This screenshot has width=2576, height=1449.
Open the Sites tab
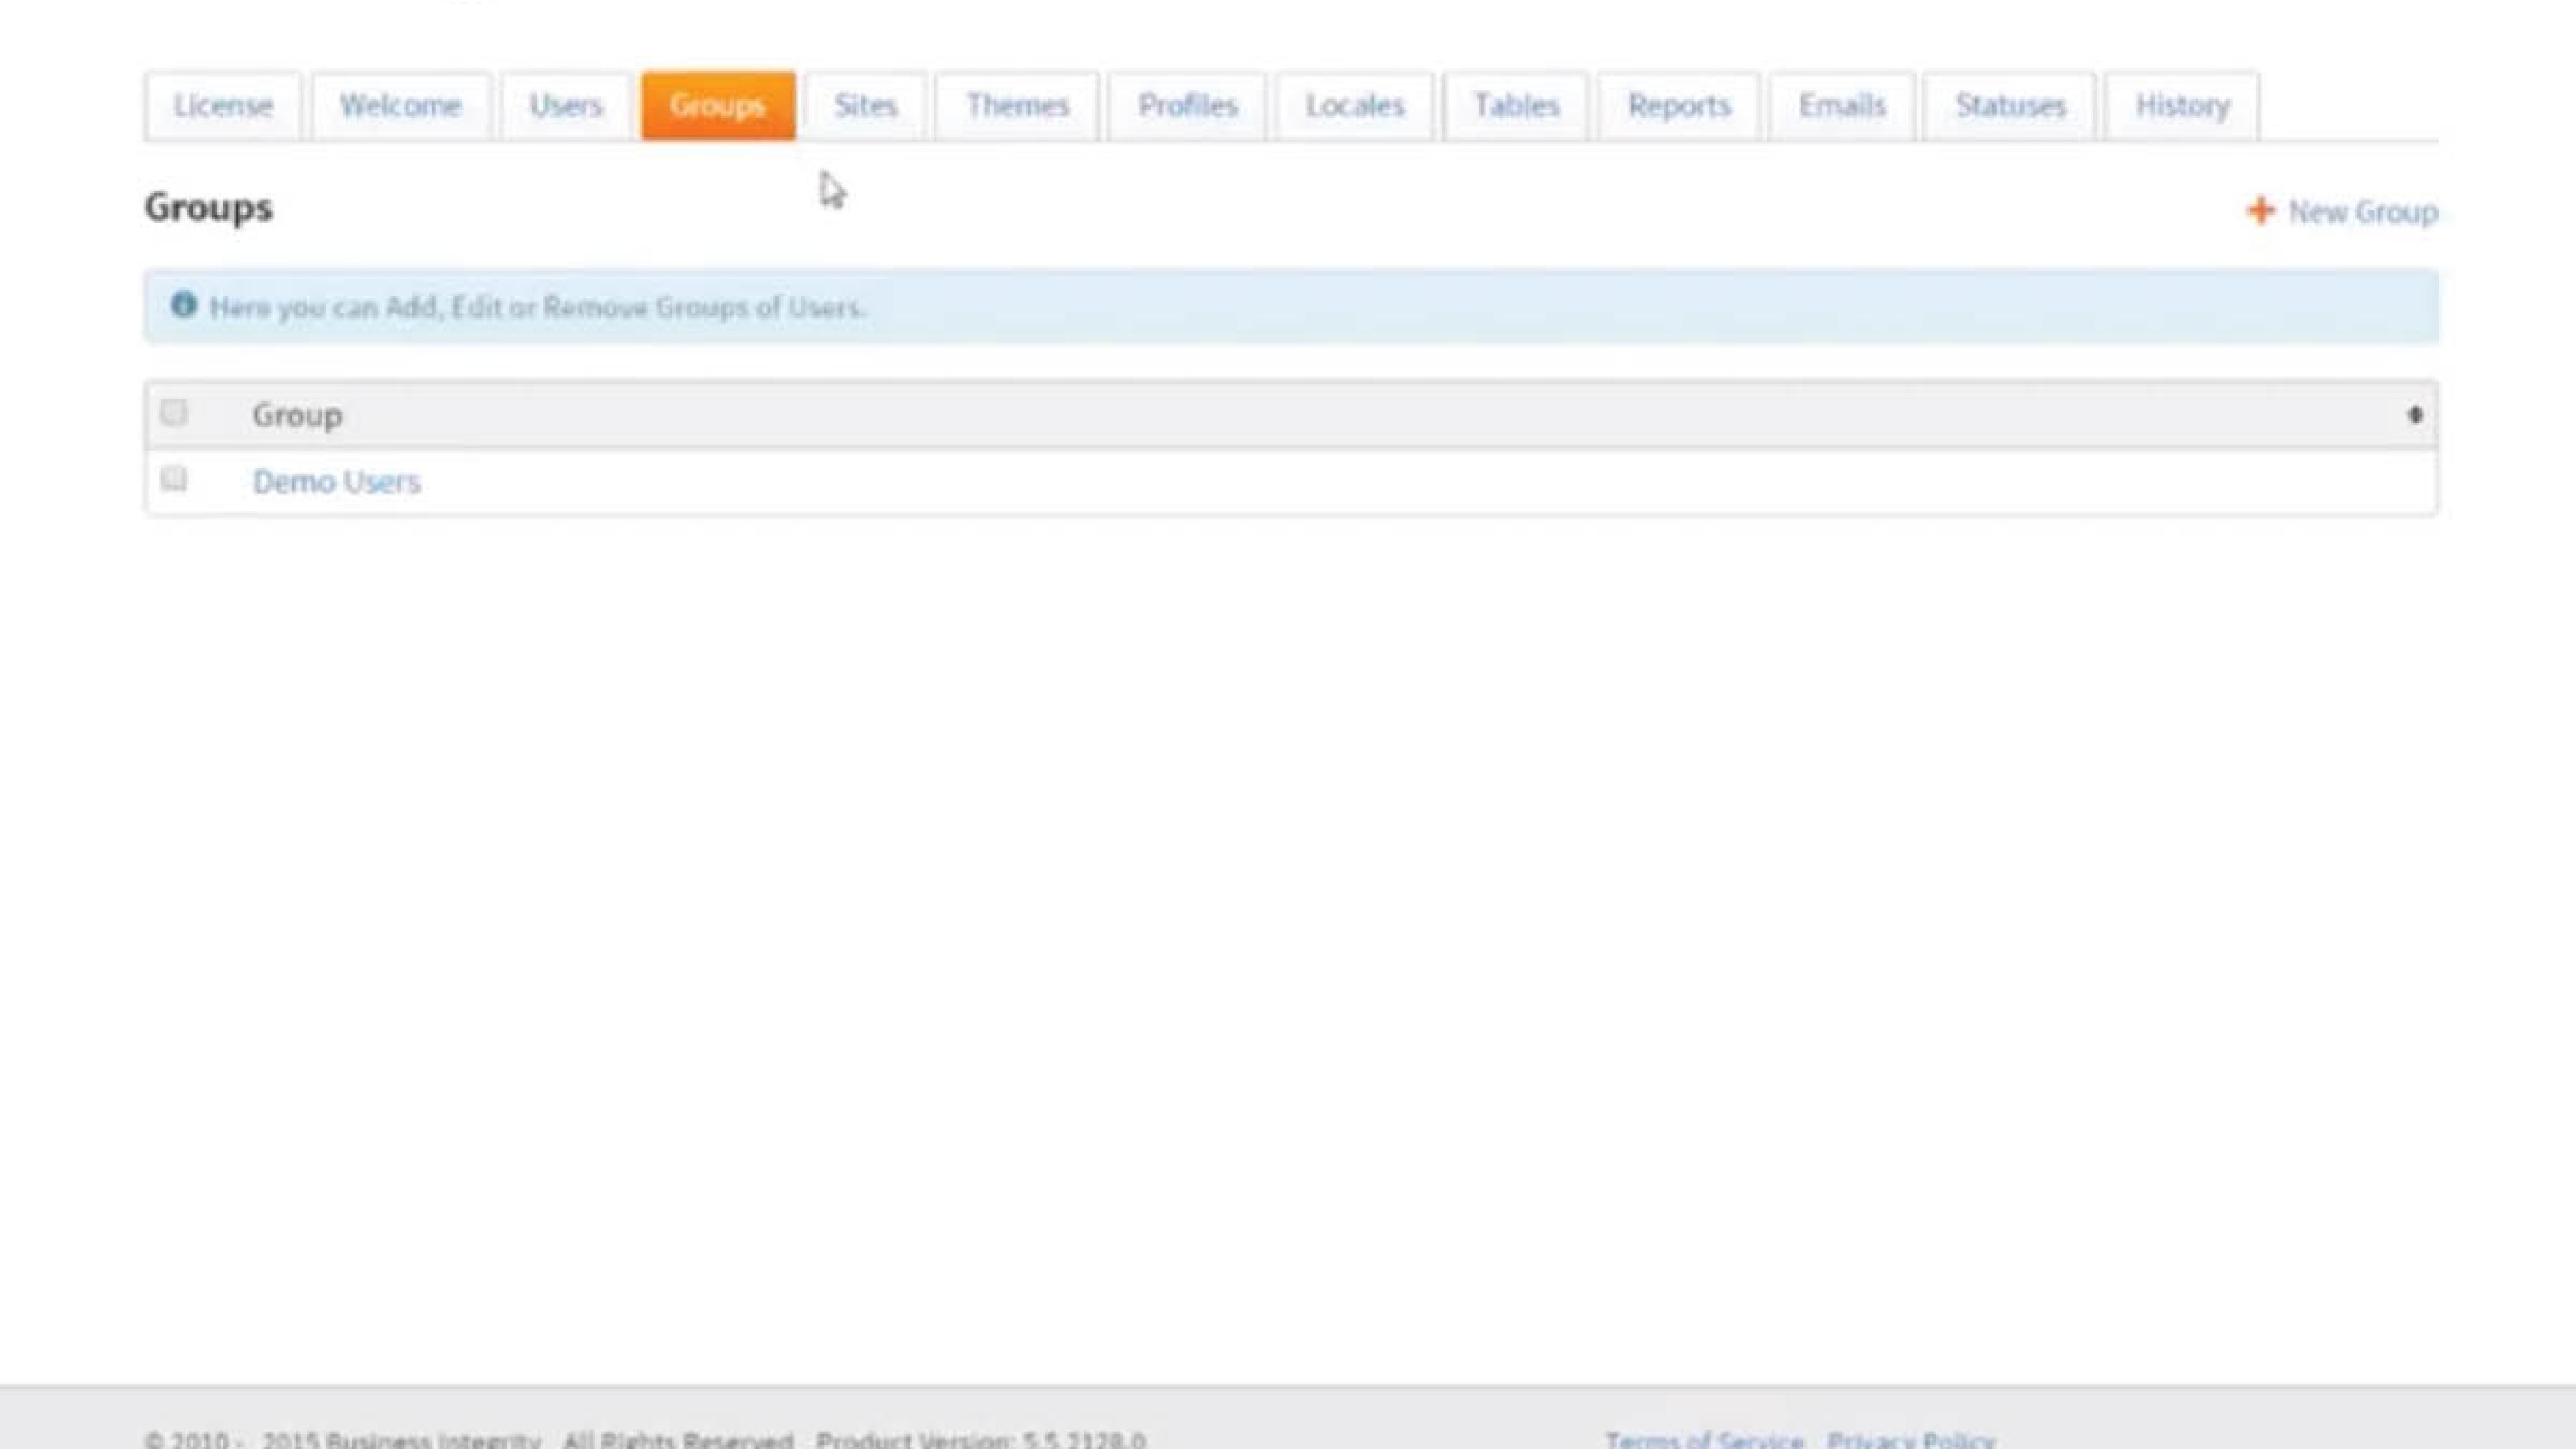(x=865, y=106)
